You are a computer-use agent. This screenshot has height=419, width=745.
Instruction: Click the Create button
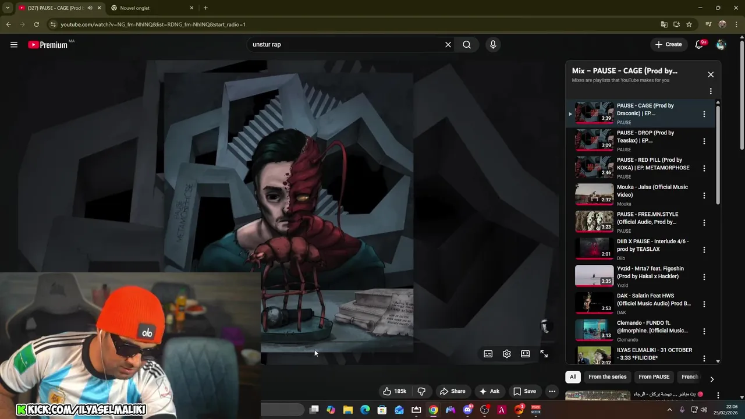point(668,44)
